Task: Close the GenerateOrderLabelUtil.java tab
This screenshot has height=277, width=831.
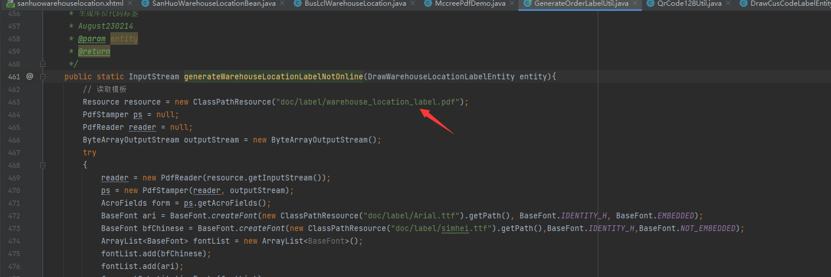Action: (636, 3)
